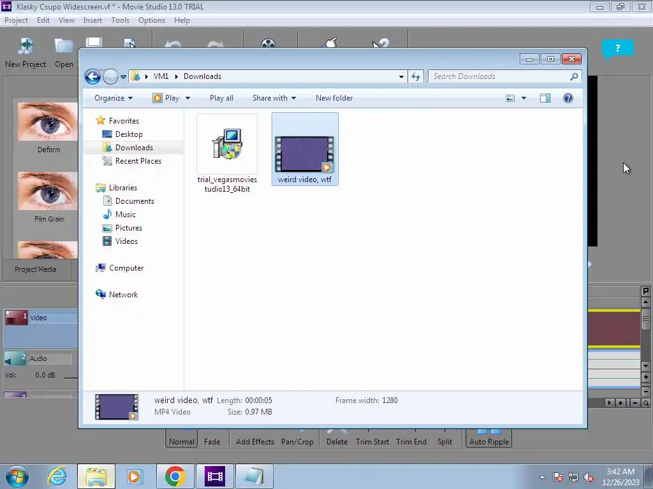This screenshot has height=489, width=653.
Task: Open Windows Explorer taskbar icon
Action: coord(96,476)
